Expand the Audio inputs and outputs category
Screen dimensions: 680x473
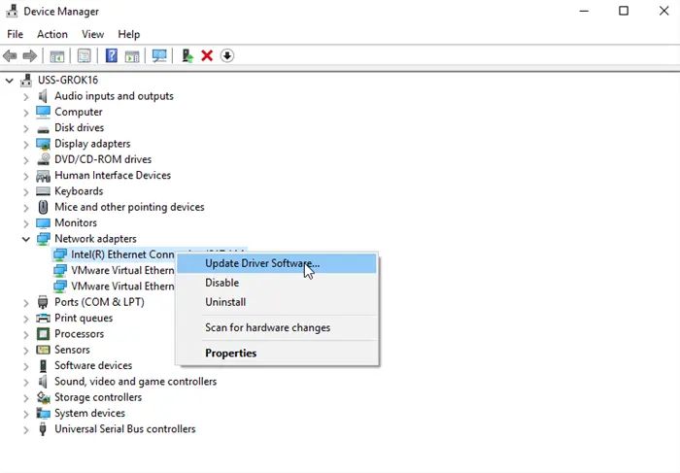[26, 96]
